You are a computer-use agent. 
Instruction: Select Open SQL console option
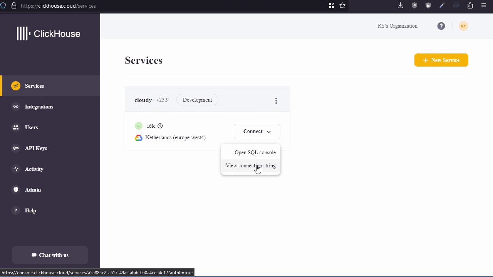coord(255,152)
